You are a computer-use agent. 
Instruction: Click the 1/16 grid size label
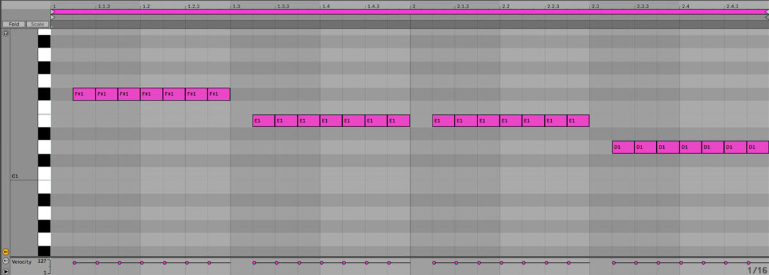[756, 271]
